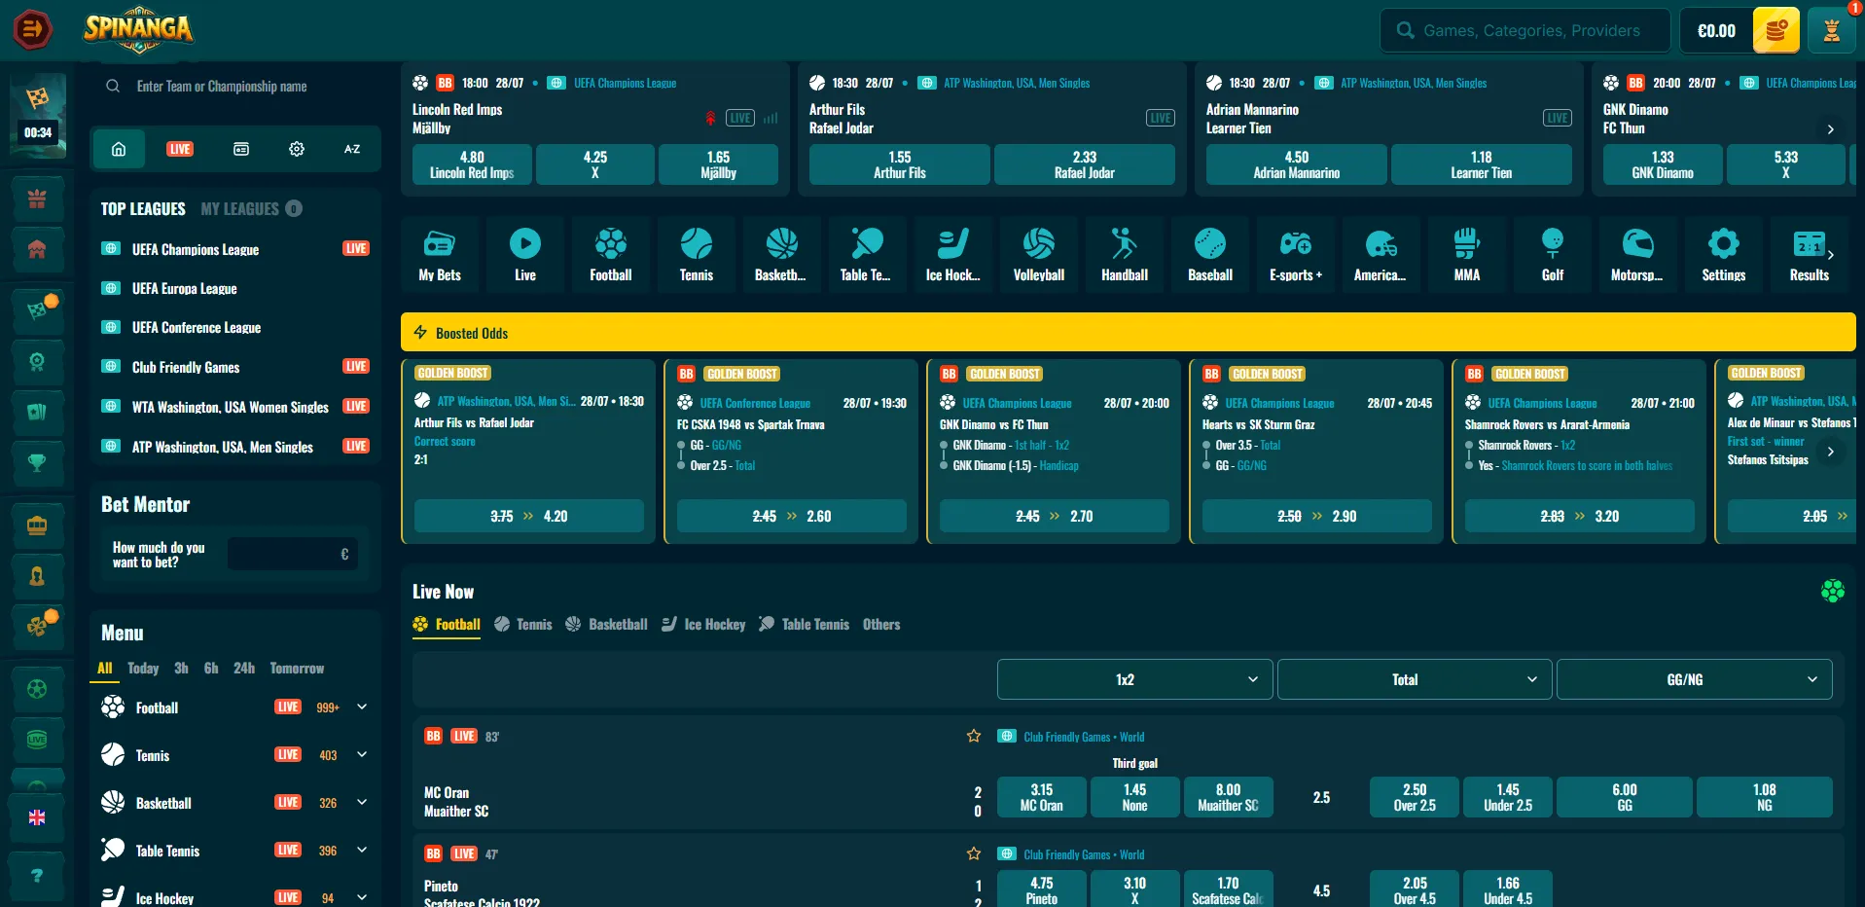Image resolution: width=1865 pixels, height=907 pixels.
Task: Open the Motorsport category tile
Action: [x=1637, y=254]
